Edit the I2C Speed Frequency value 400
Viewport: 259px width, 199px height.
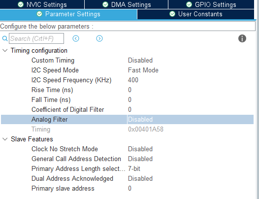click(x=133, y=80)
